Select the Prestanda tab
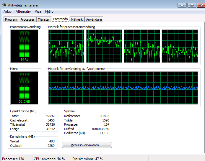This screenshot has height=161, width=205. pos(61,19)
